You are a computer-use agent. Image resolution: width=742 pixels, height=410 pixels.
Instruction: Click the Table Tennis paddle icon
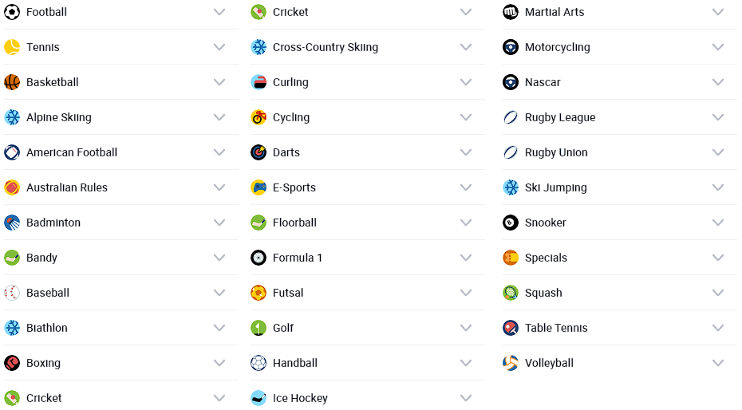pos(511,328)
